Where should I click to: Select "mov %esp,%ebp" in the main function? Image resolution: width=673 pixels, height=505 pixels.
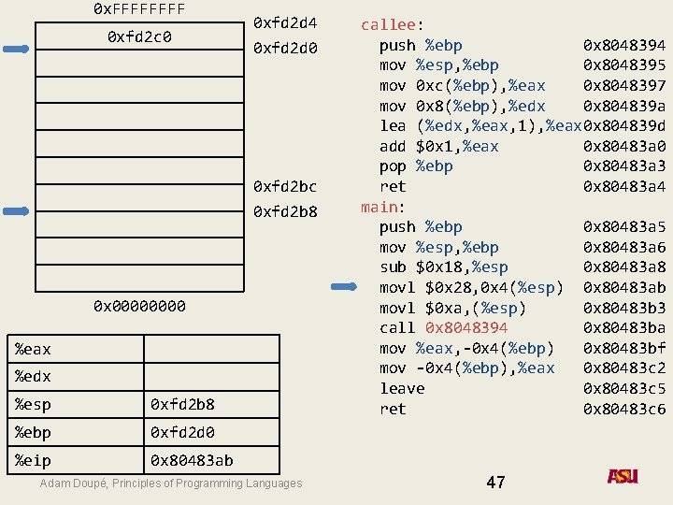[439, 247]
